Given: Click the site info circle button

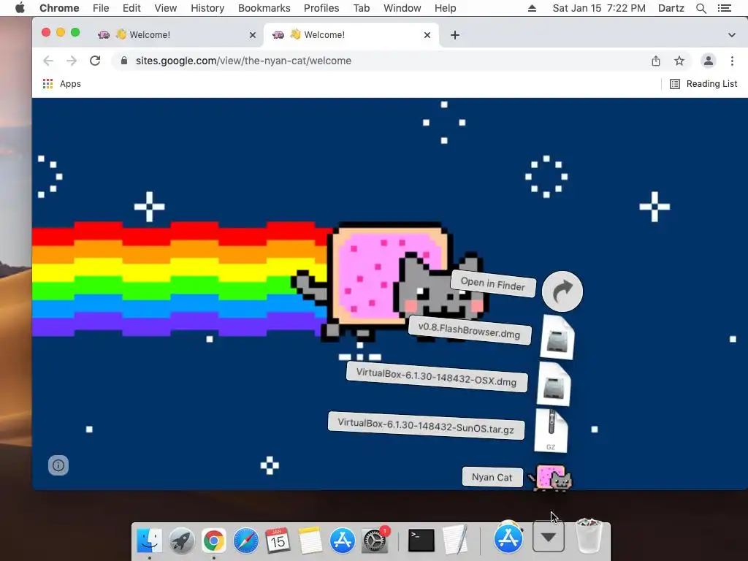Looking at the screenshot, I should click(58, 465).
